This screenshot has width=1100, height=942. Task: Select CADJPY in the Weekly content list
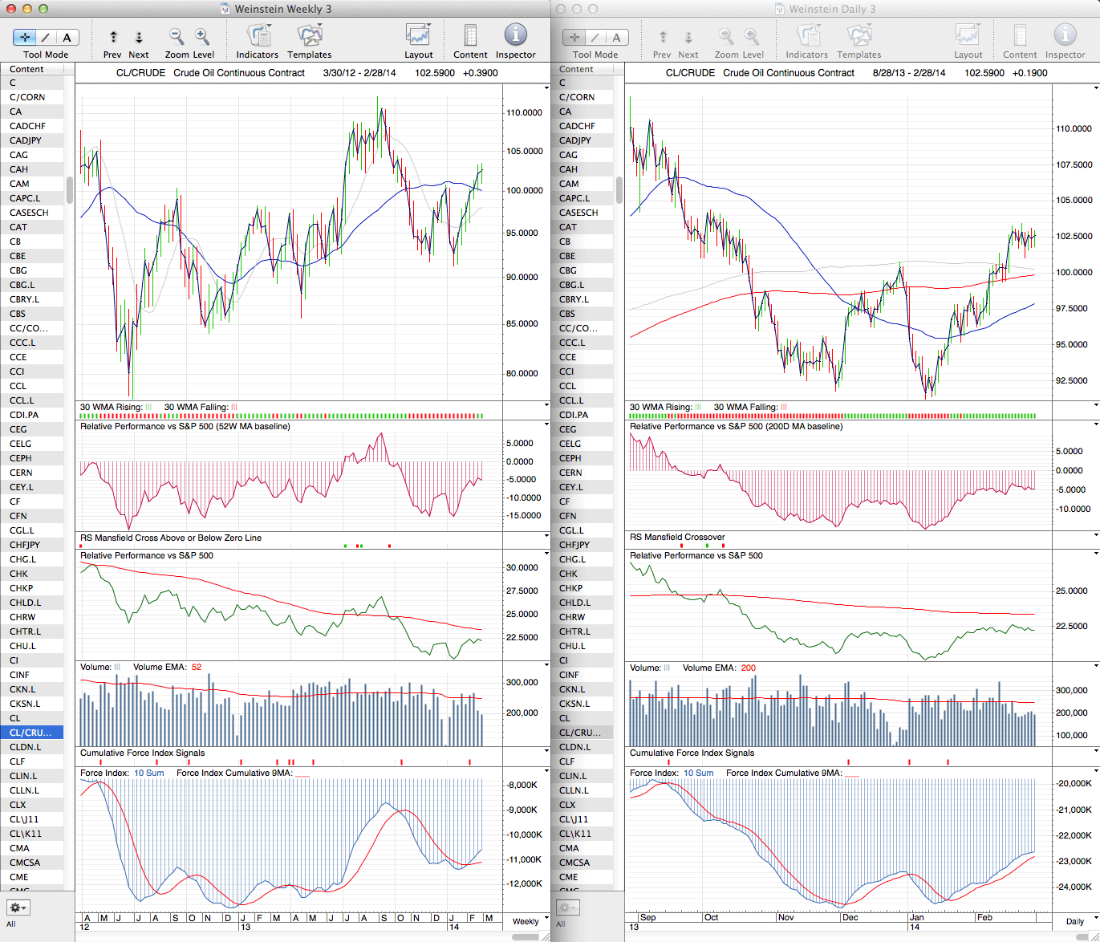tap(26, 140)
